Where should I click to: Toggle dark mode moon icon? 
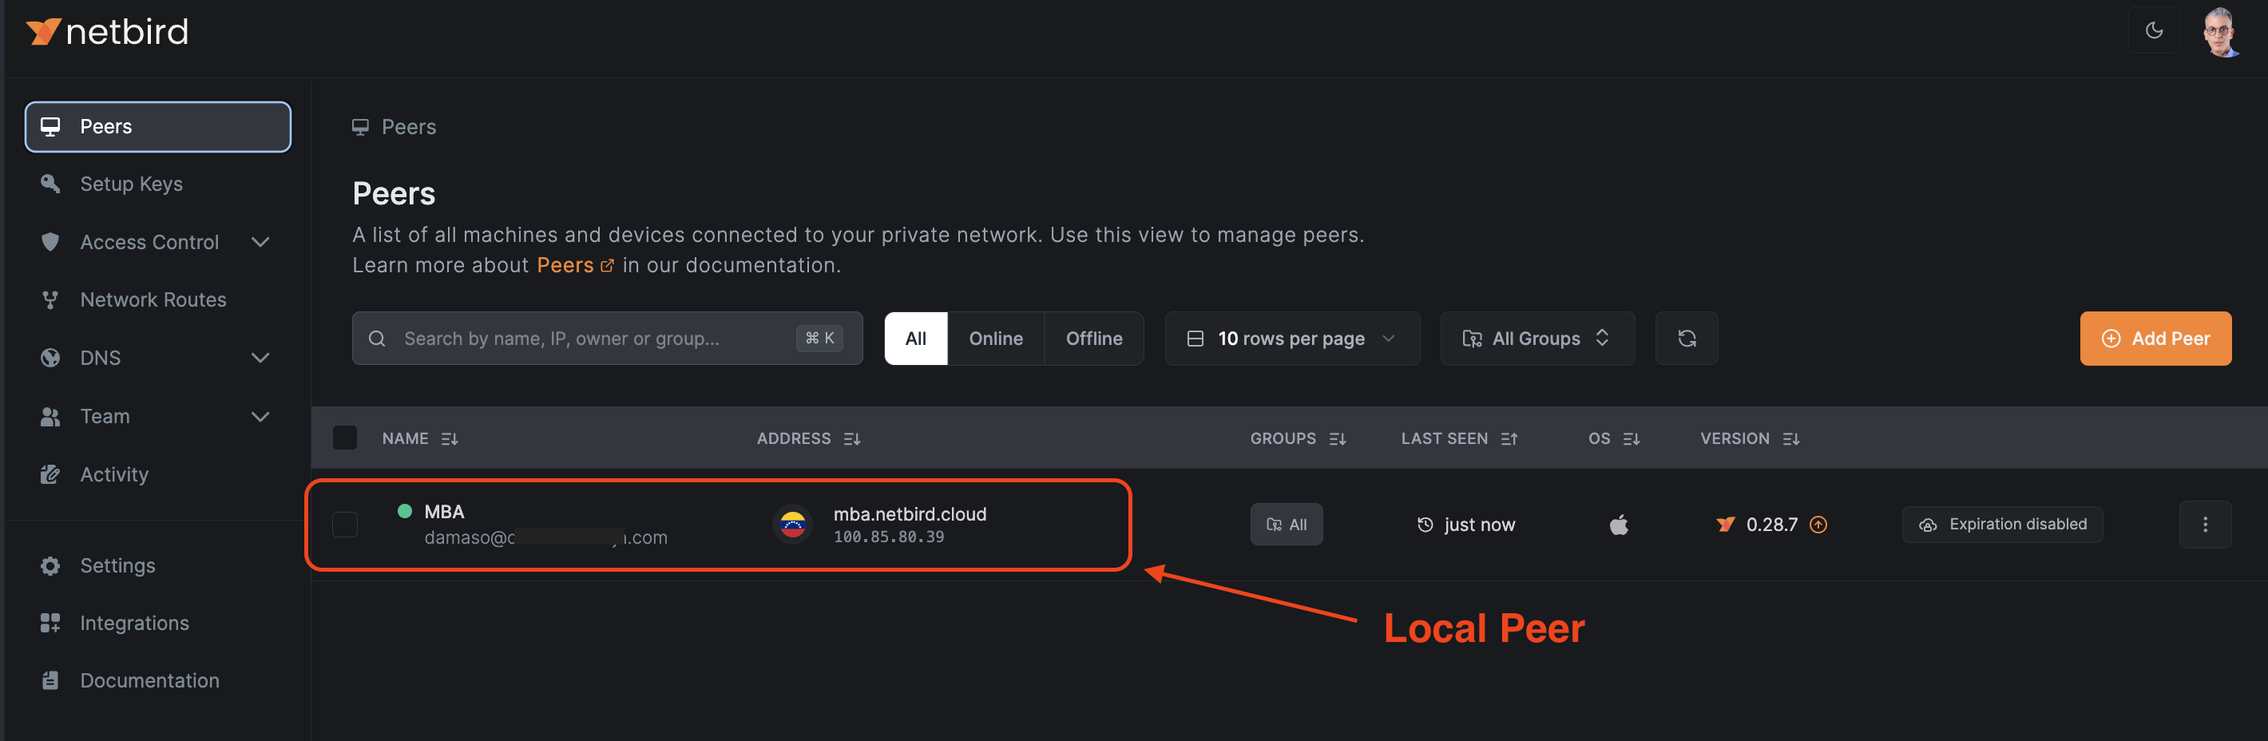click(x=2154, y=31)
